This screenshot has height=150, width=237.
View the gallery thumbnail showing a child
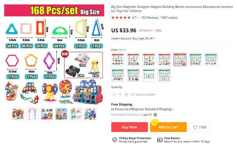tap(61, 114)
